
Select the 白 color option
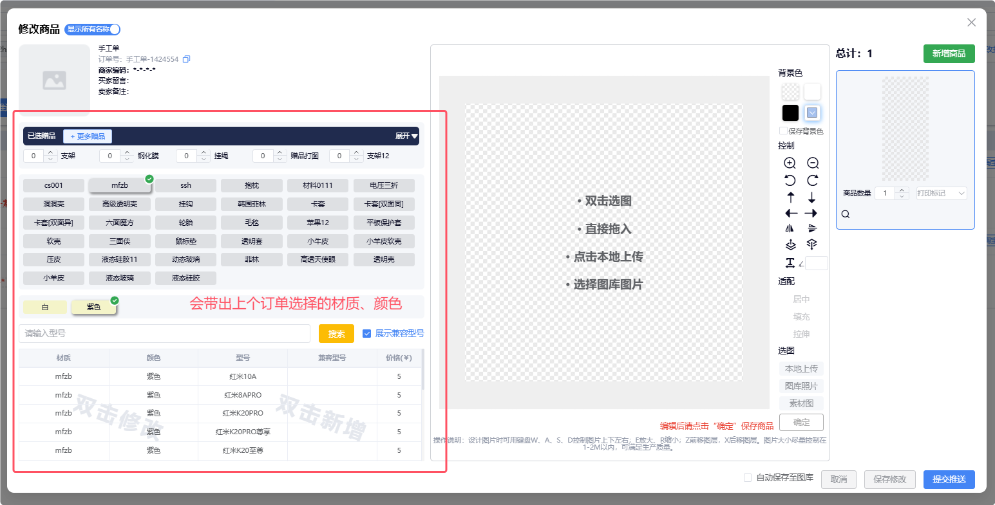(45, 307)
